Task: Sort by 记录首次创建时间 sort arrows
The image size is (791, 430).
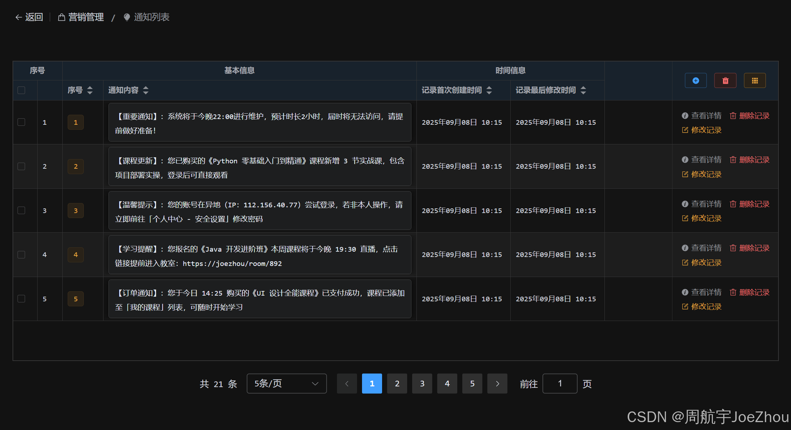Action: pyautogui.click(x=489, y=90)
